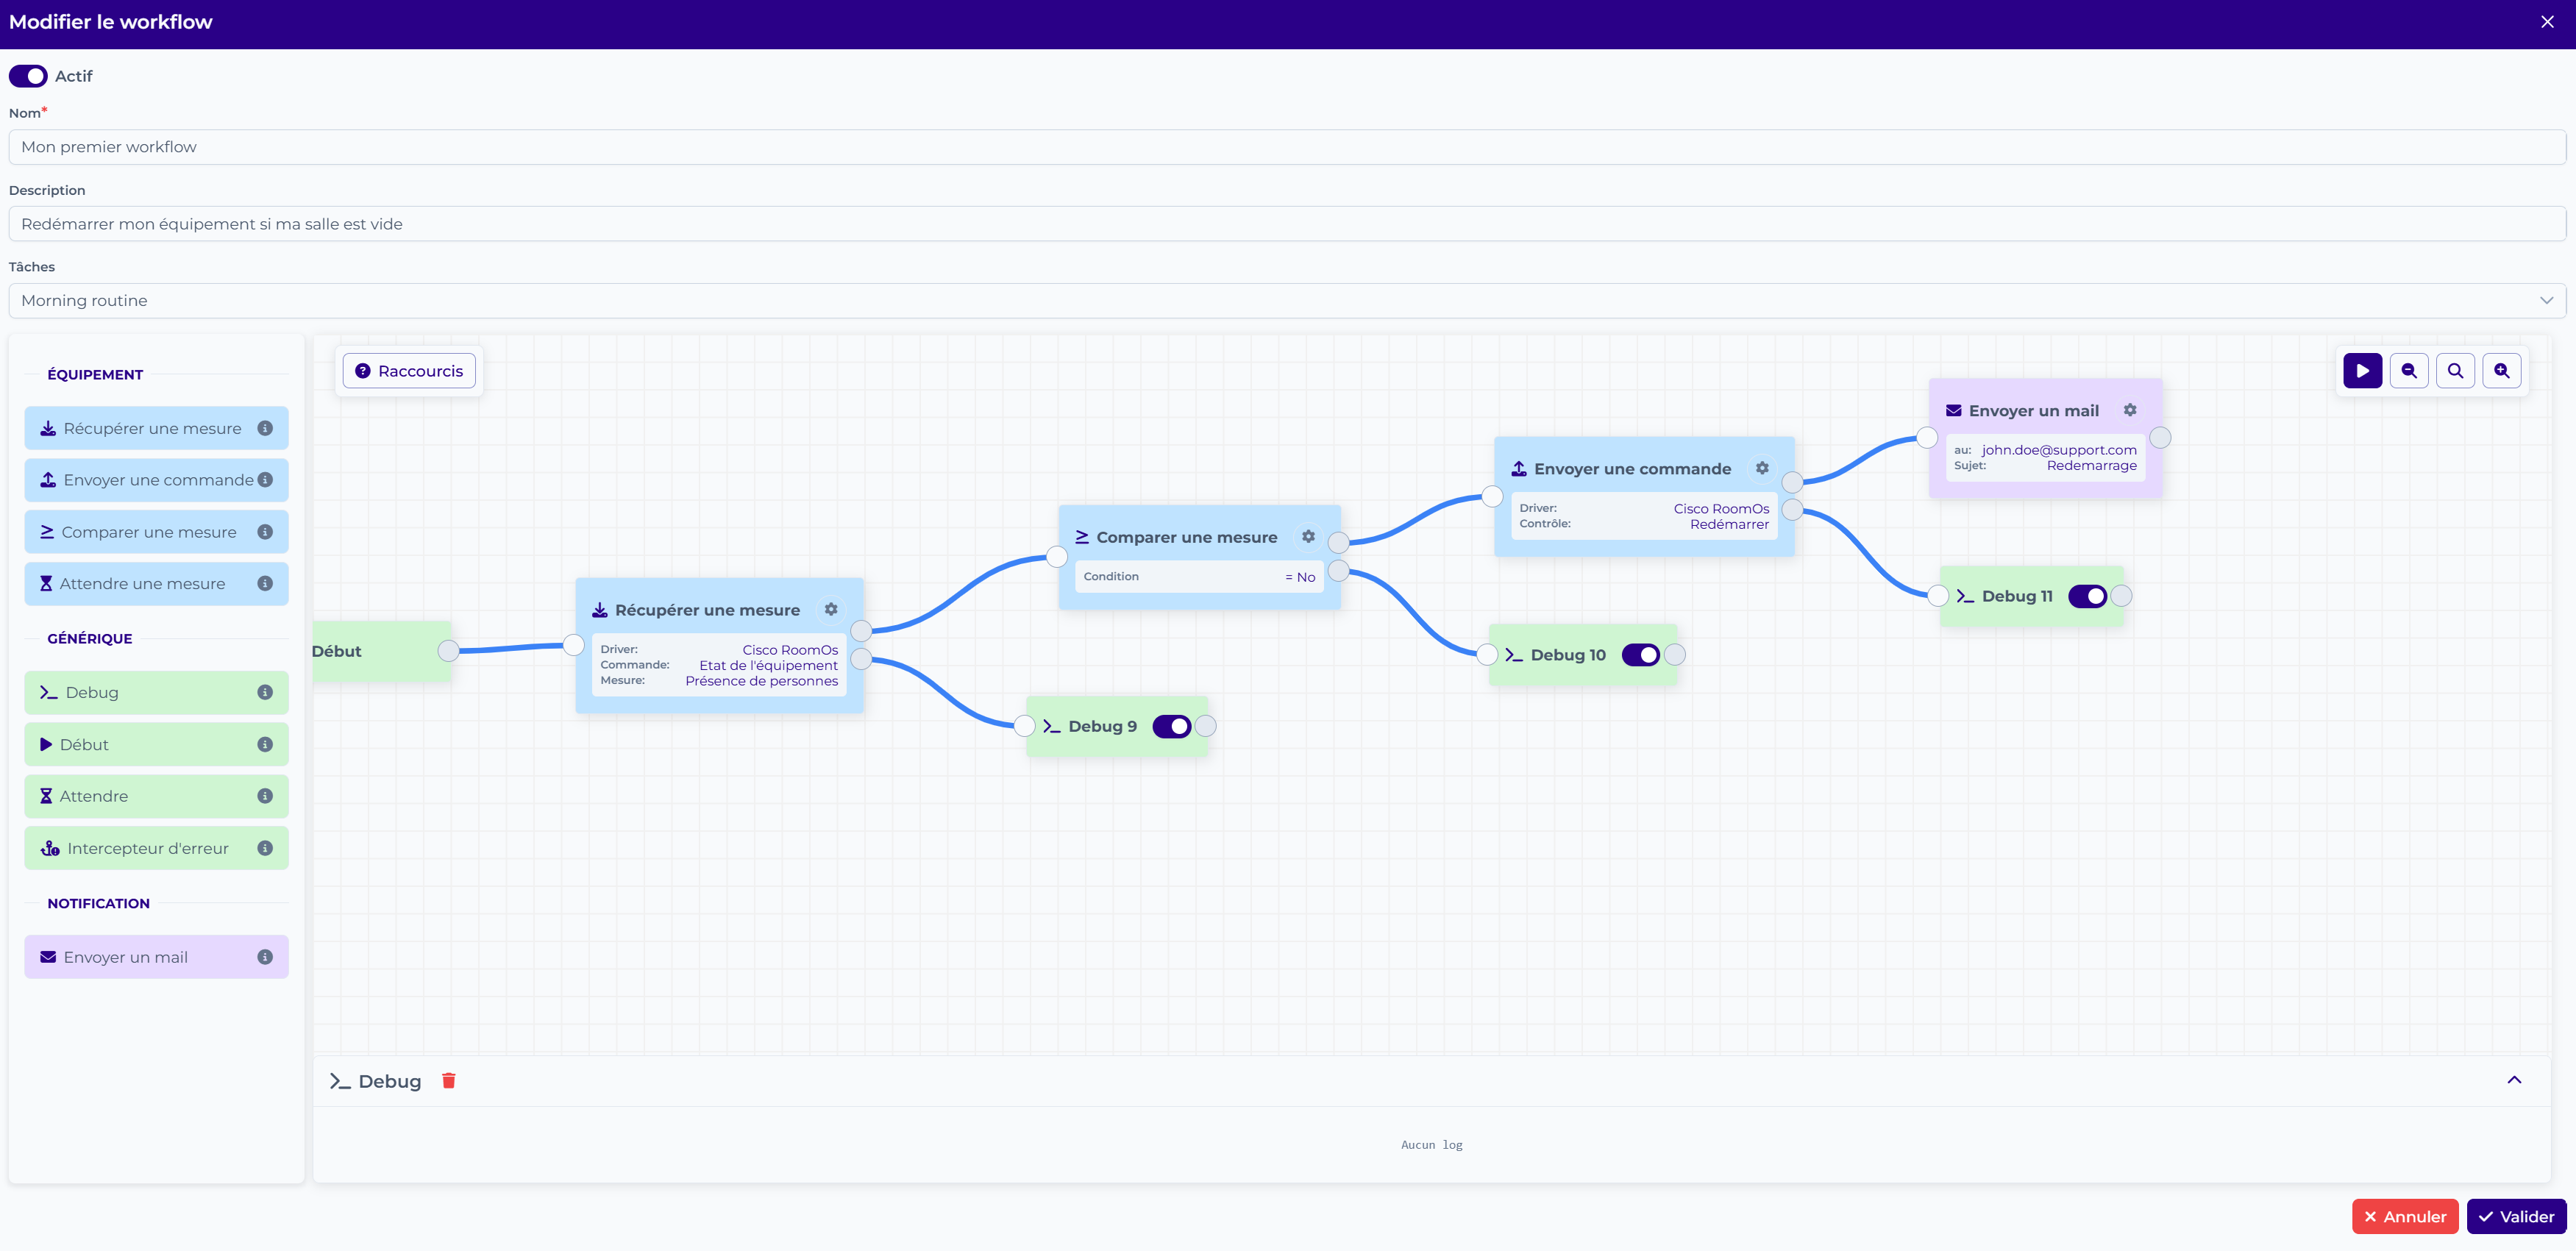Click info icon for Attendre palette item
2576x1251 pixels.
[x=265, y=796]
